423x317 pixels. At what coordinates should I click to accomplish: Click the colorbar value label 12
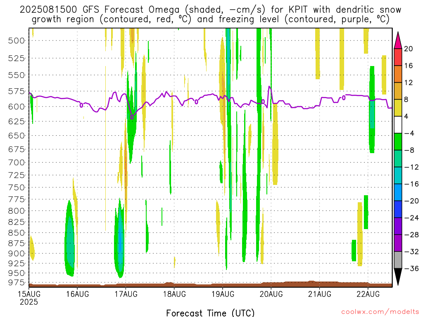[x=409, y=83]
